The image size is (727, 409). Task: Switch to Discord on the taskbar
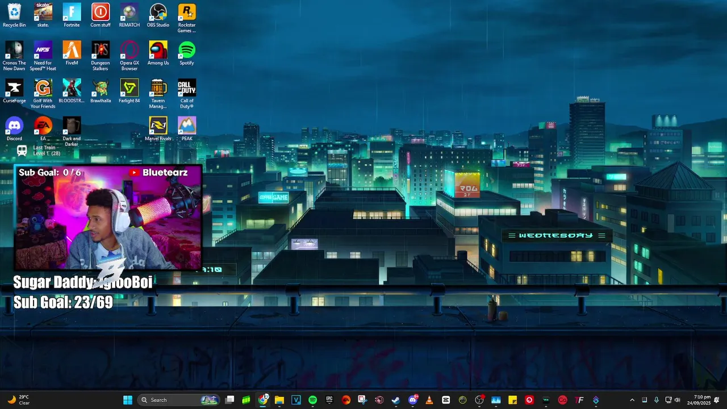(x=412, y=400)
